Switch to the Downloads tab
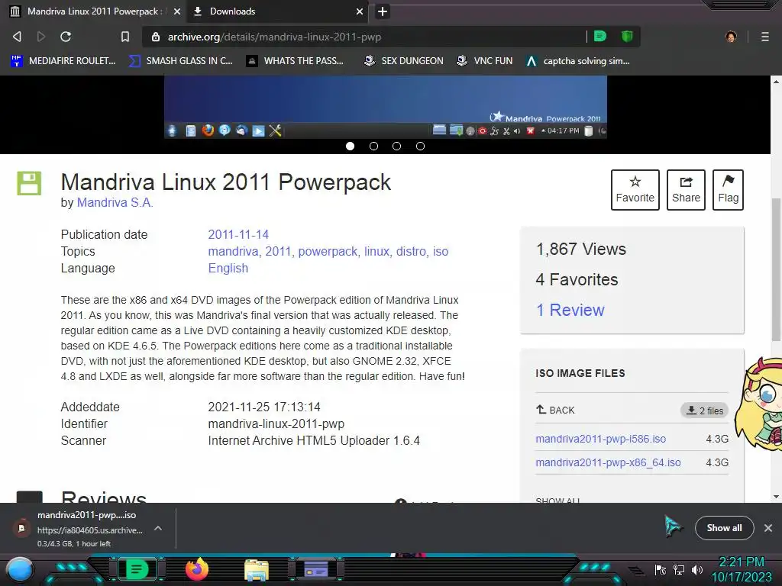 coord(277,11)
